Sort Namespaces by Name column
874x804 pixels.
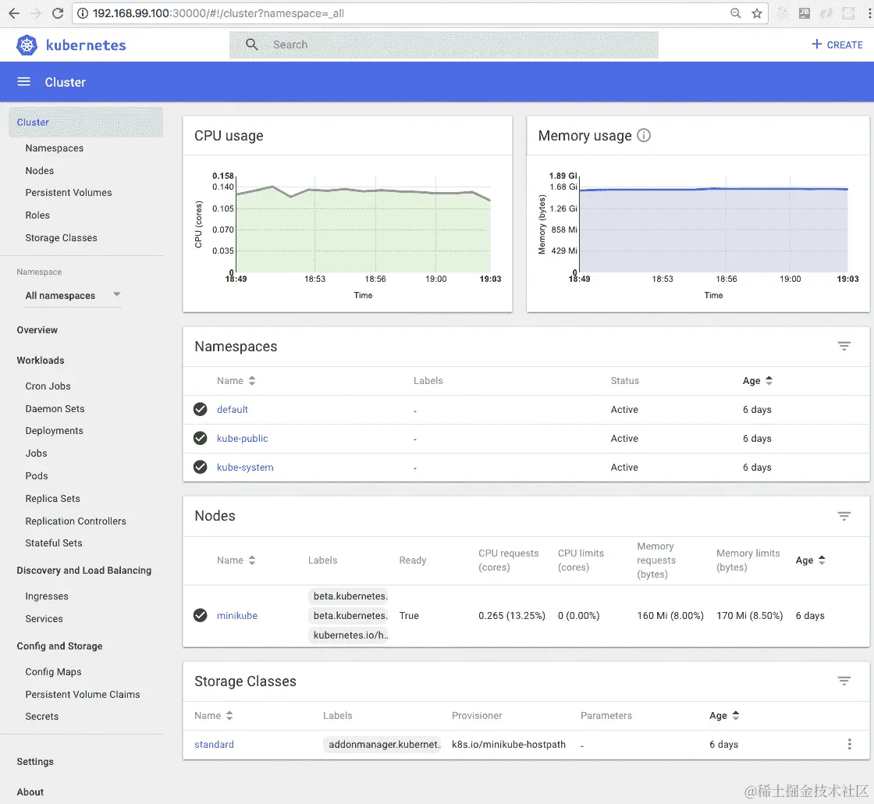click(x=236, y=381)
